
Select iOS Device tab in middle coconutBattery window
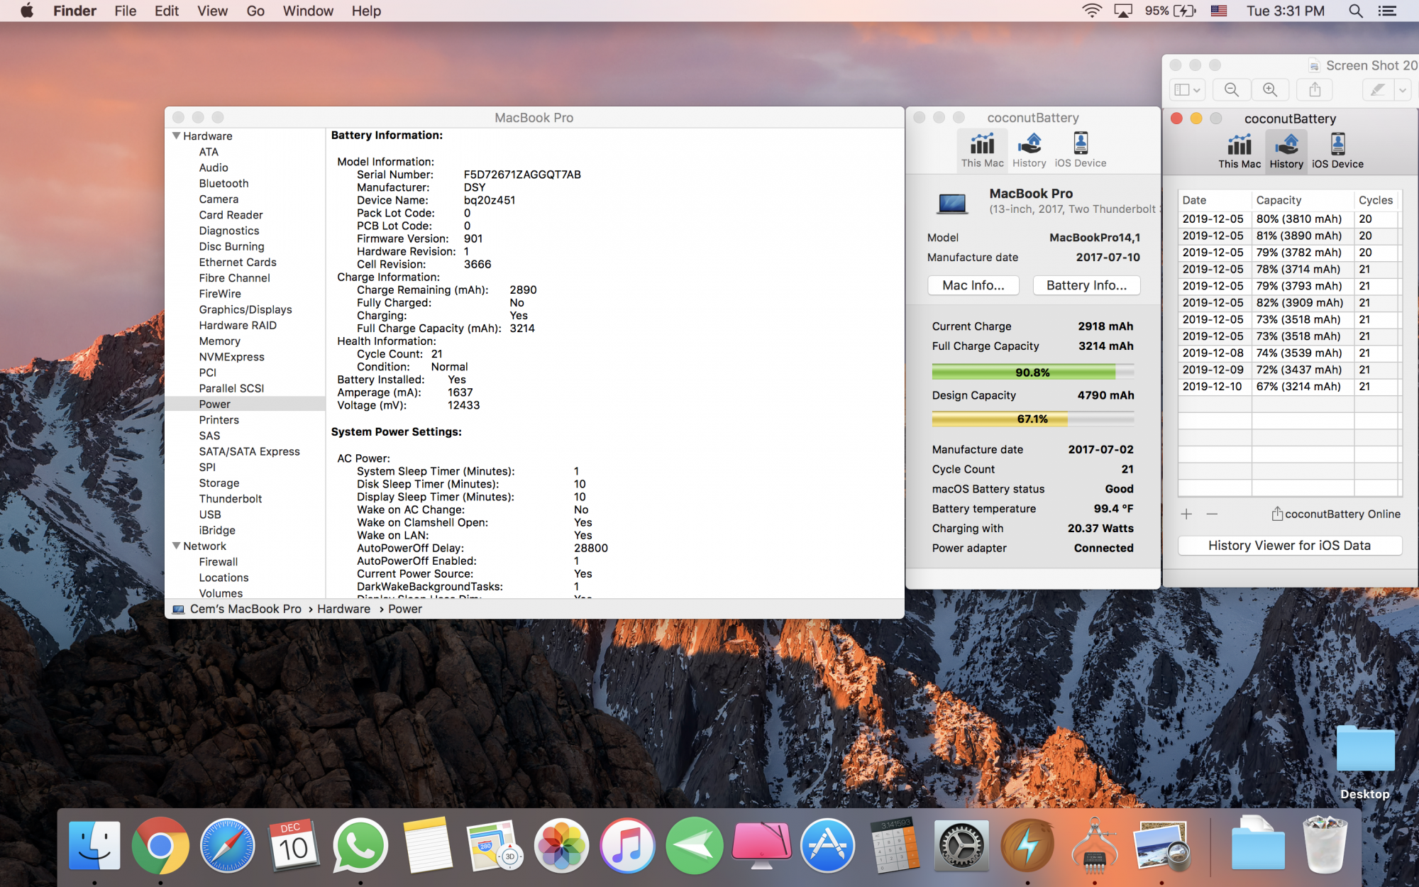(x=1081, y=150)
